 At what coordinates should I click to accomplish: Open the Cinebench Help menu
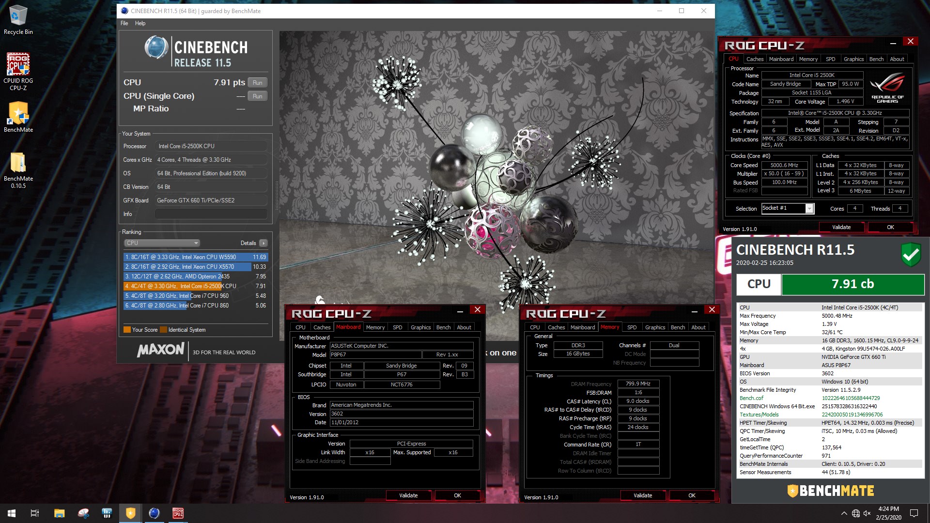tap(140, 23)
